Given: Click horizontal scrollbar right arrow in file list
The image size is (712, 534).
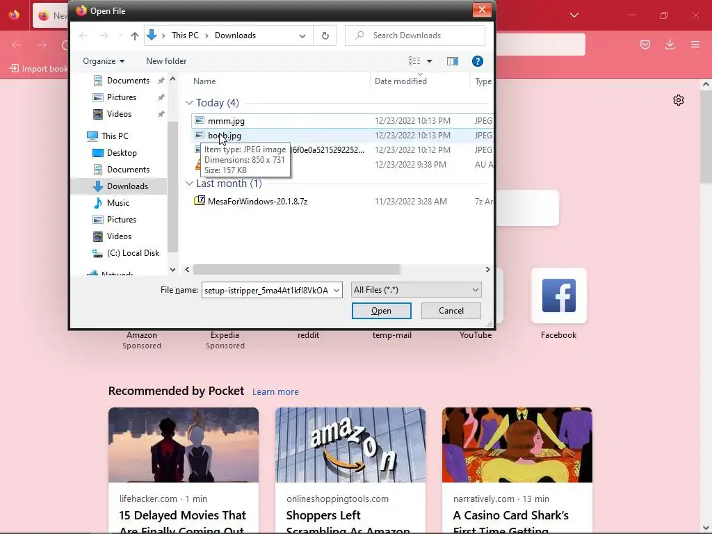Looking at the screenshot, I should (x=487, y=270).
